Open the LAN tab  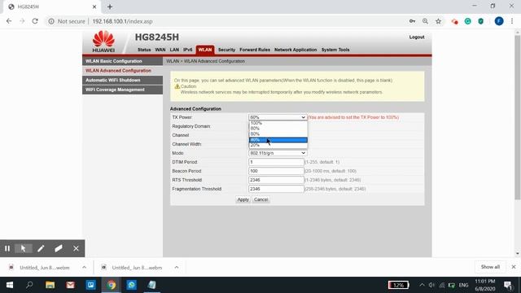[x=174, y=50]
